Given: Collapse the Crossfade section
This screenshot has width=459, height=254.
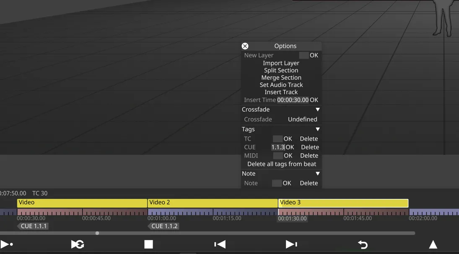Looking at the screenshot, I should pyautogui.click(x=317, y=110).
